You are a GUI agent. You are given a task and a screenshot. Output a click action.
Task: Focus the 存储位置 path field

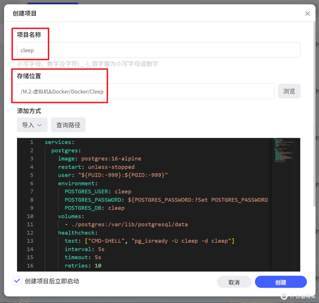tap(146, 91)
